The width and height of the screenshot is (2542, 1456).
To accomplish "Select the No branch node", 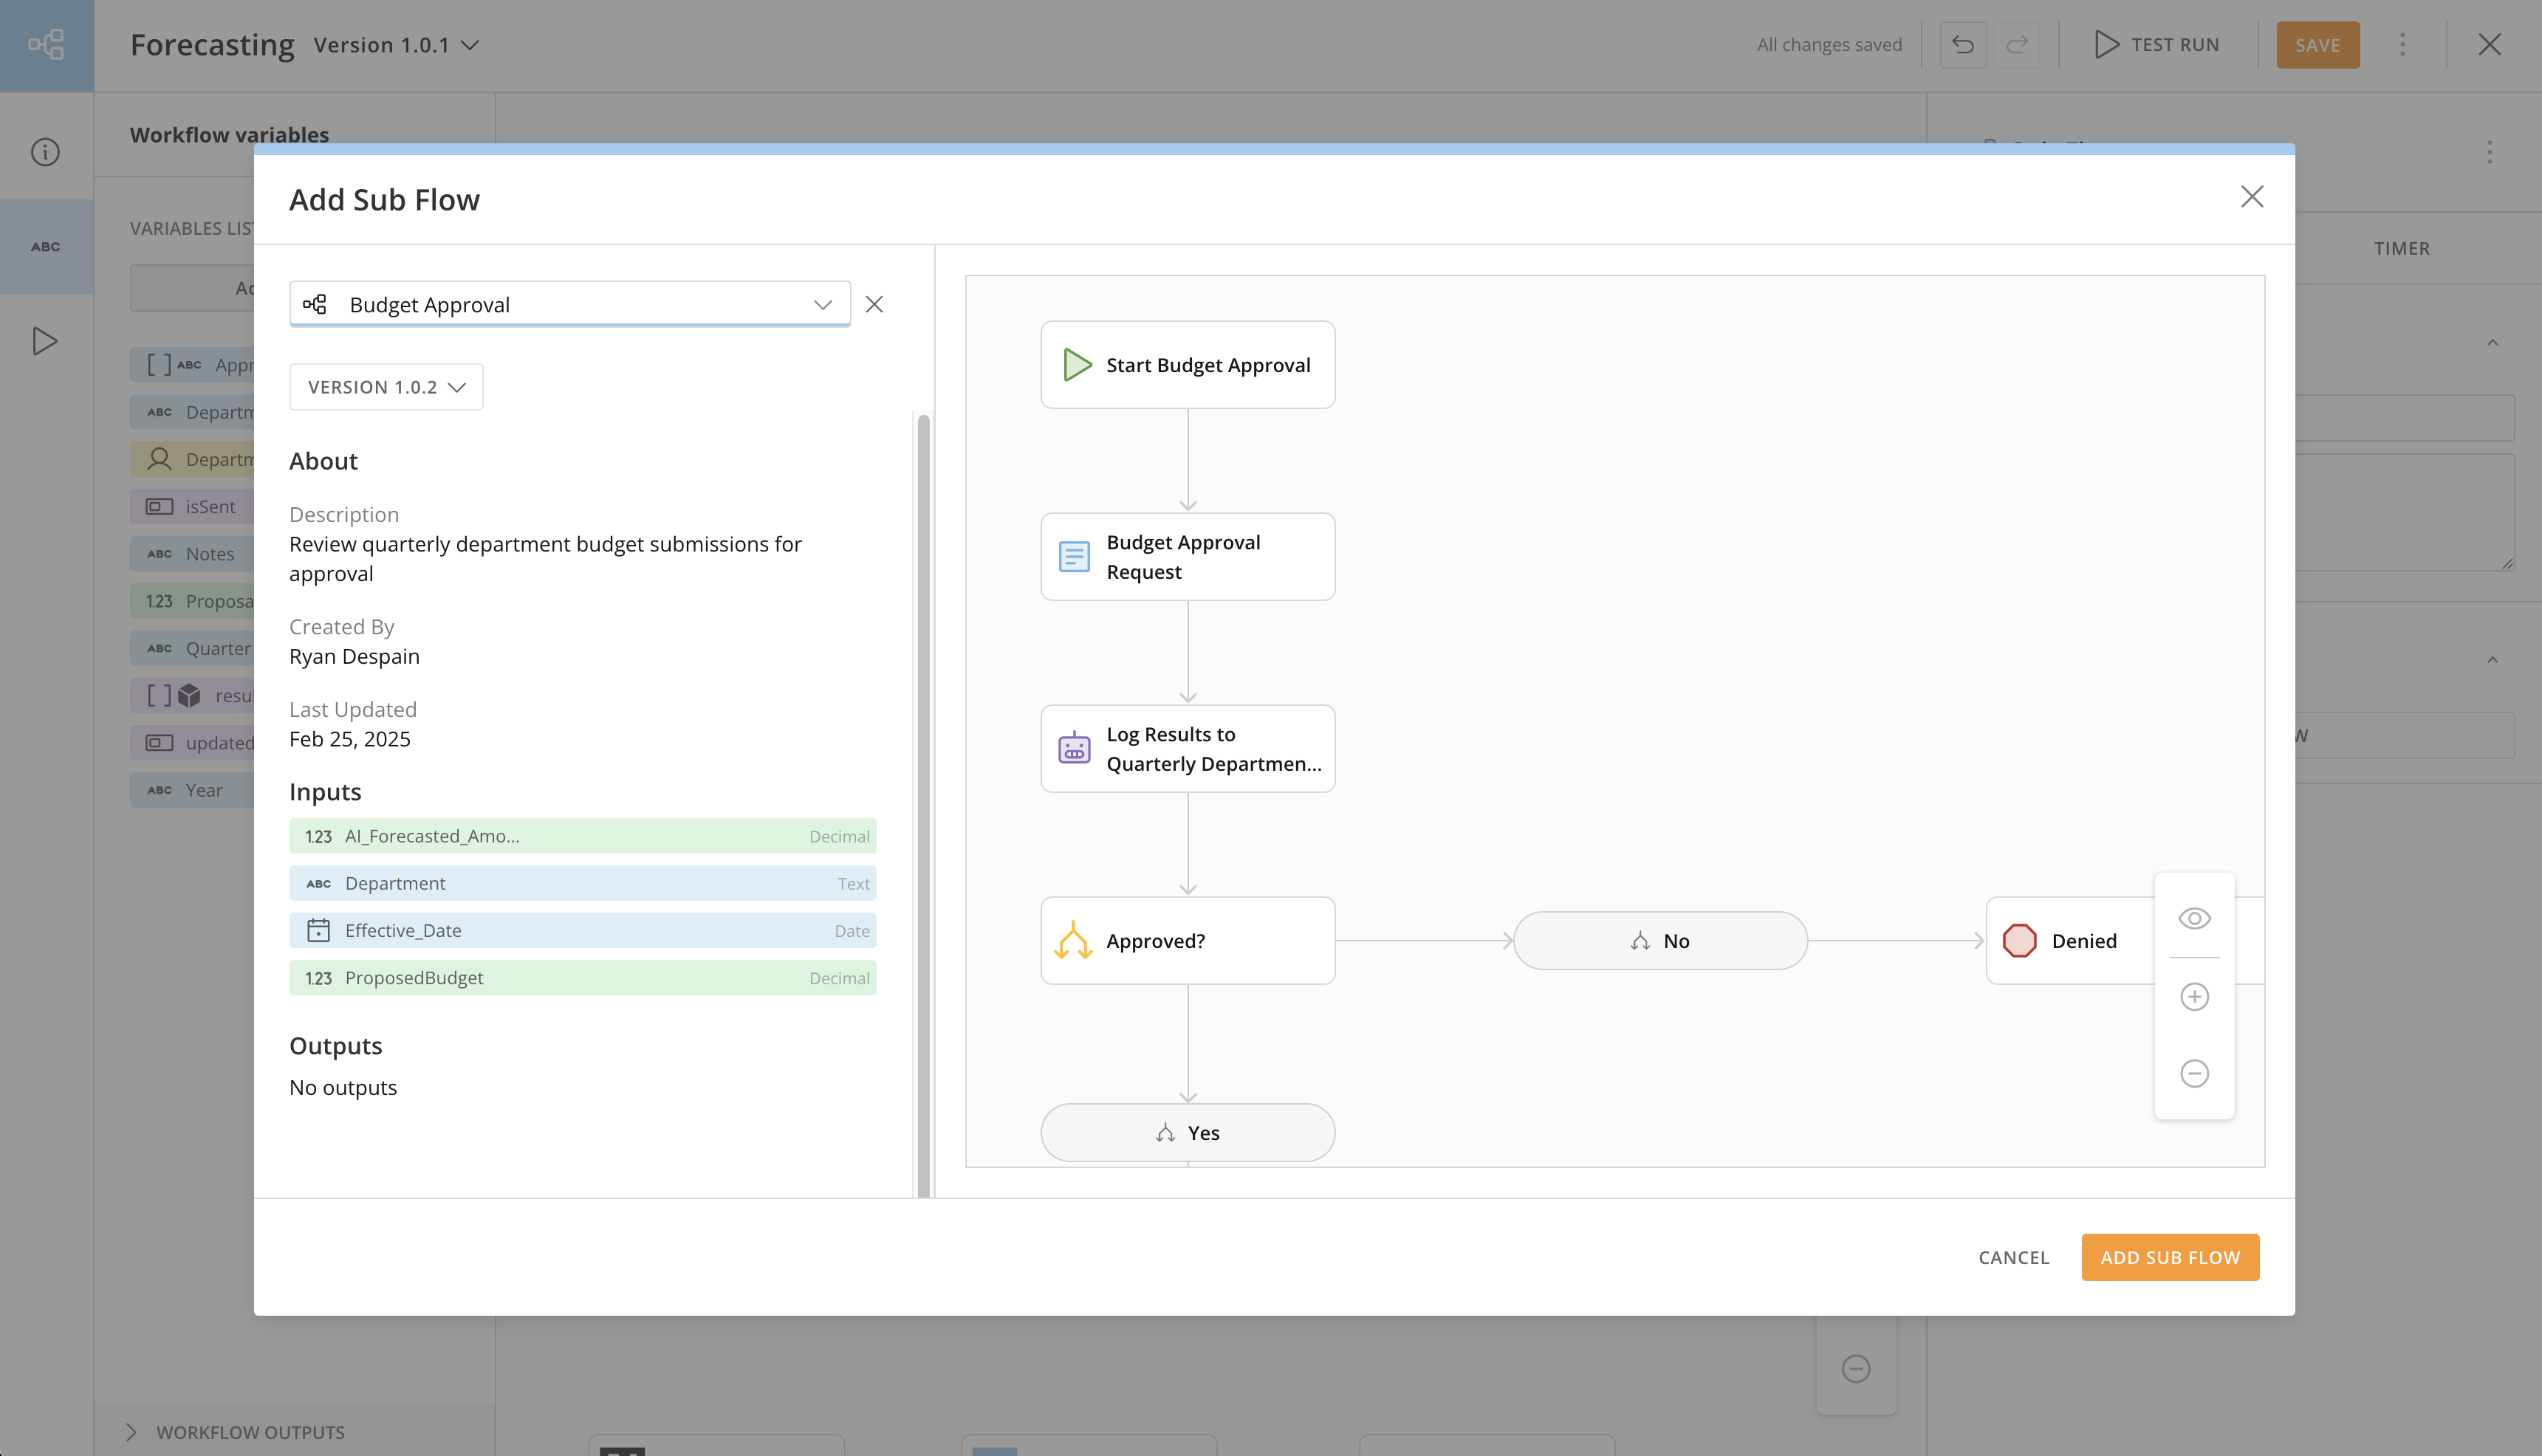I will click(1660, 940).
